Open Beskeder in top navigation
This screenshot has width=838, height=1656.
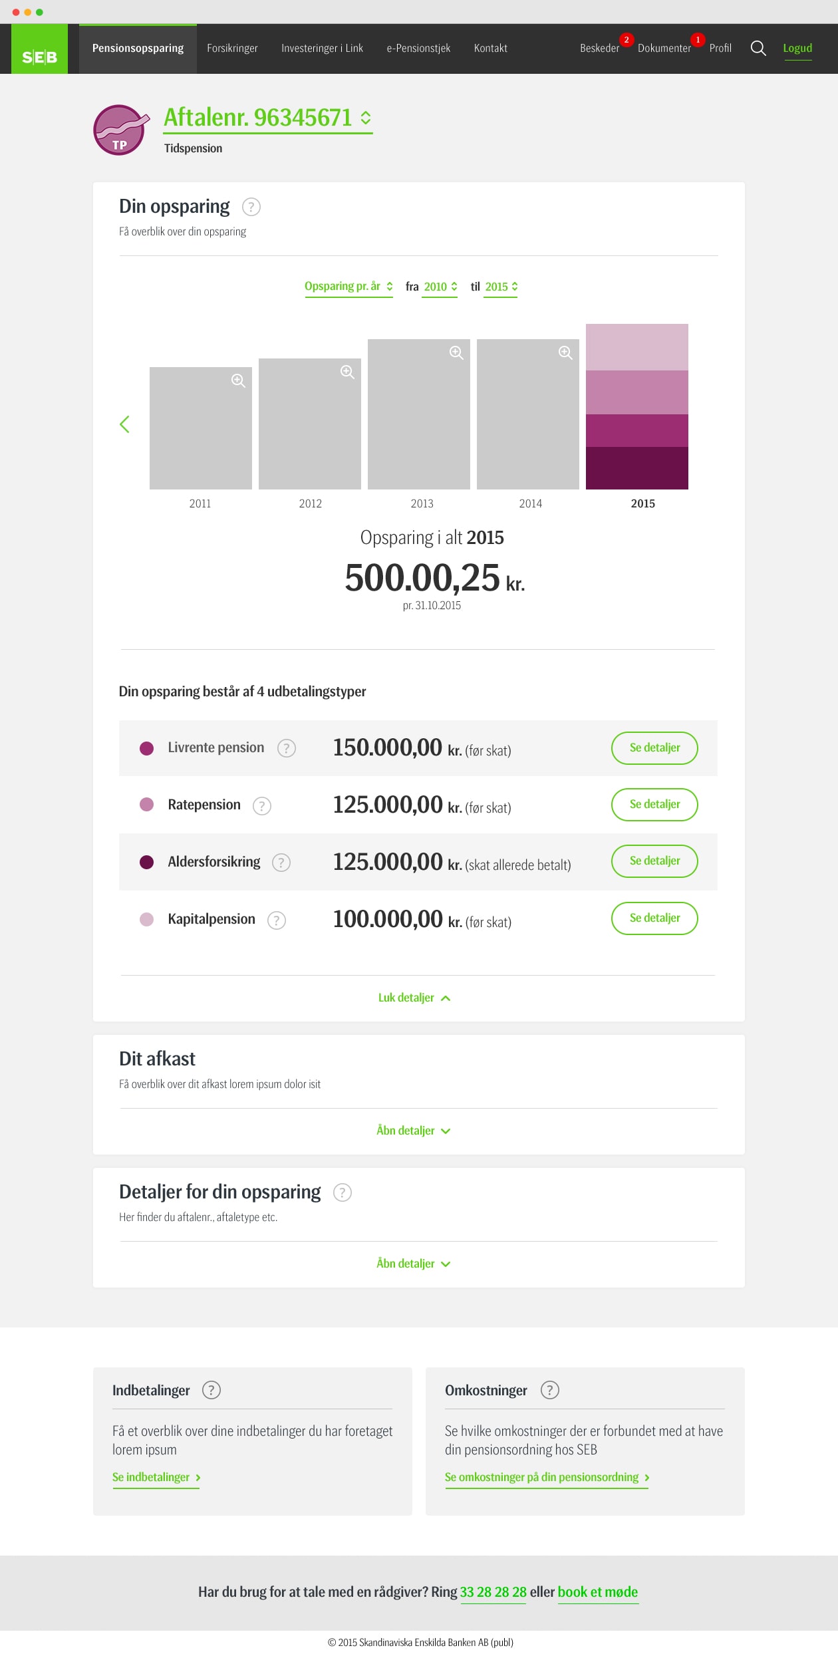pos(599,49)
